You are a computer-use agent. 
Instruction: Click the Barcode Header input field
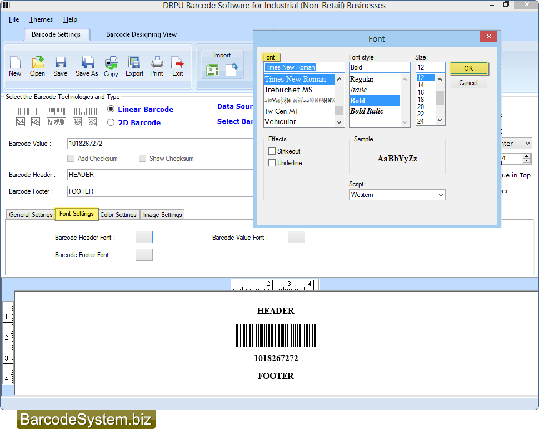coord(160,175)
